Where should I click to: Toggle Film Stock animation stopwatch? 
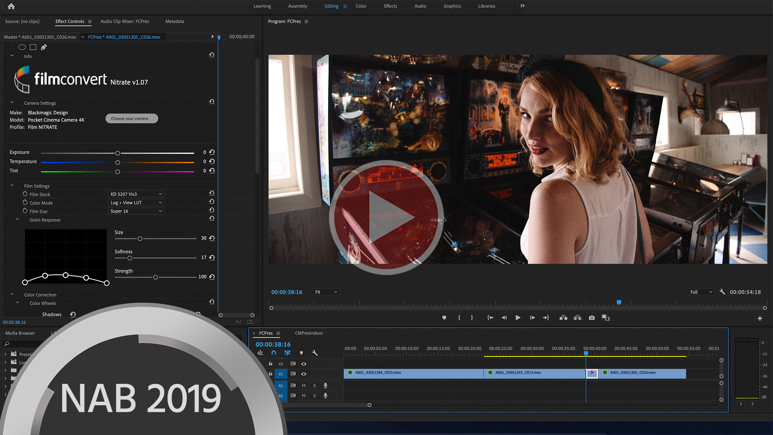[x=25, y=194]
